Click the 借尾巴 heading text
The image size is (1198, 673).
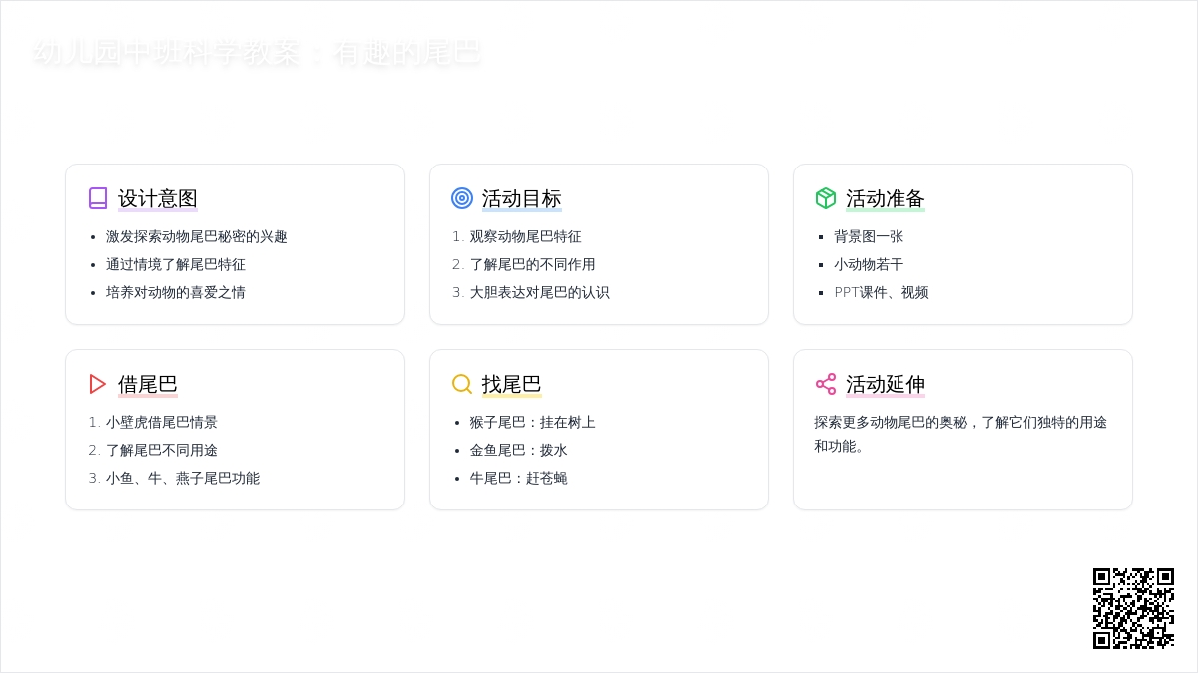point(148,384)
